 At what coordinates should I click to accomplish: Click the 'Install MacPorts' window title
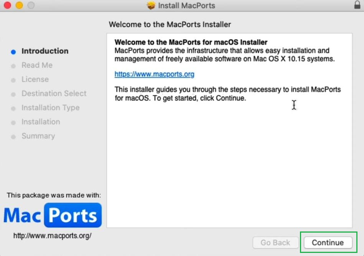click(x=187, y=5)
